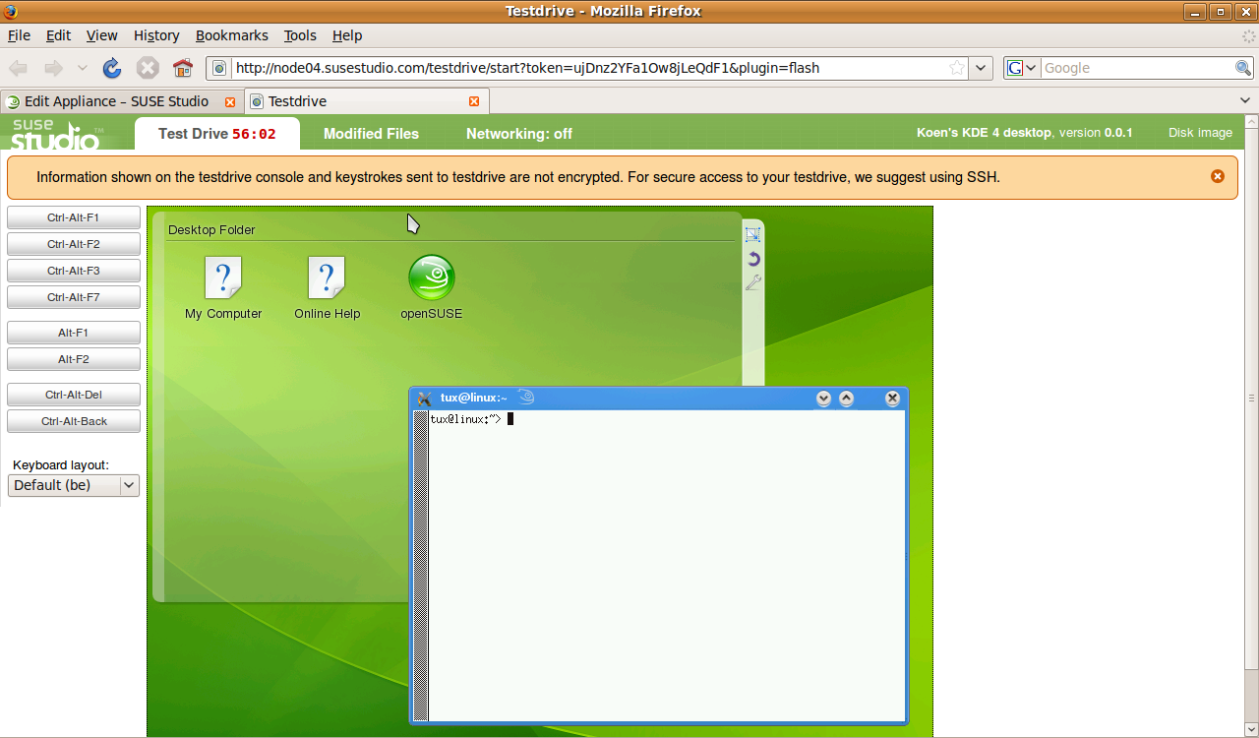Viewport: 1259px width, 738px height.
Task: Send Ctrl-Alt-F1 to the testdrive
Action: point(74,217)
